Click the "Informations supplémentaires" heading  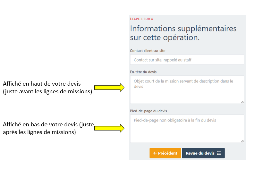(183, 29)
